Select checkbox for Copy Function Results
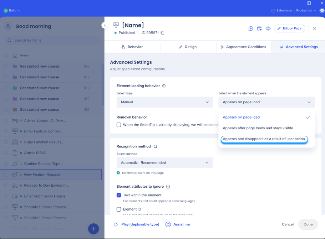 point(6,142)
